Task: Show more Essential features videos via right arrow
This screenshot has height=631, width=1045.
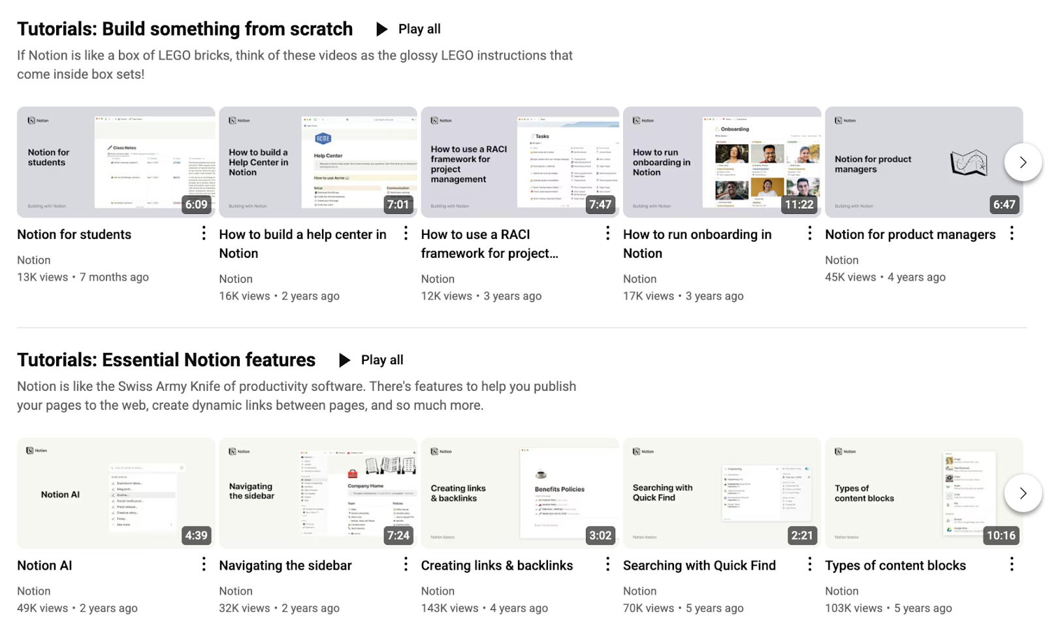Action: click(x=1022, y=493)
